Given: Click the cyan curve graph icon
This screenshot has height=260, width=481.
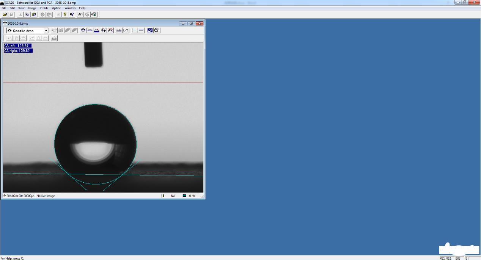Looking at the screenshot, I should (135, 30).
